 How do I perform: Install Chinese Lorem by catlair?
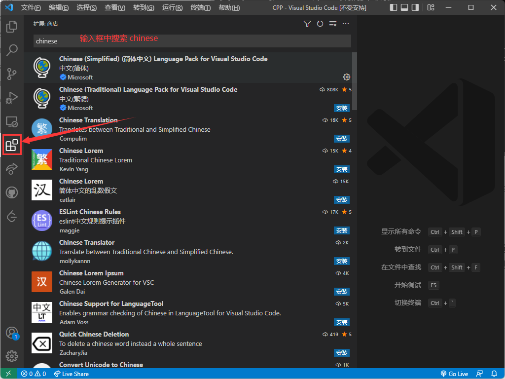click(342, 200)
